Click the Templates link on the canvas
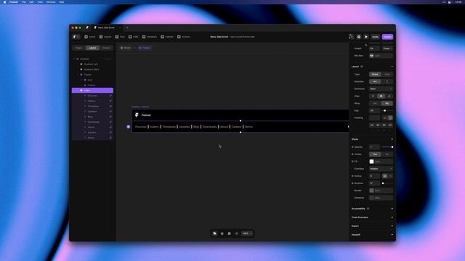The image size is (465, 261). (169, 127)
